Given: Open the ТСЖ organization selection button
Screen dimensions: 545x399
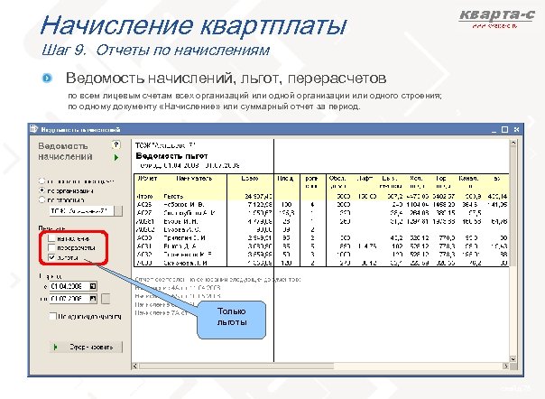Looking at the screenshot, I should click(x=118, y=211).
